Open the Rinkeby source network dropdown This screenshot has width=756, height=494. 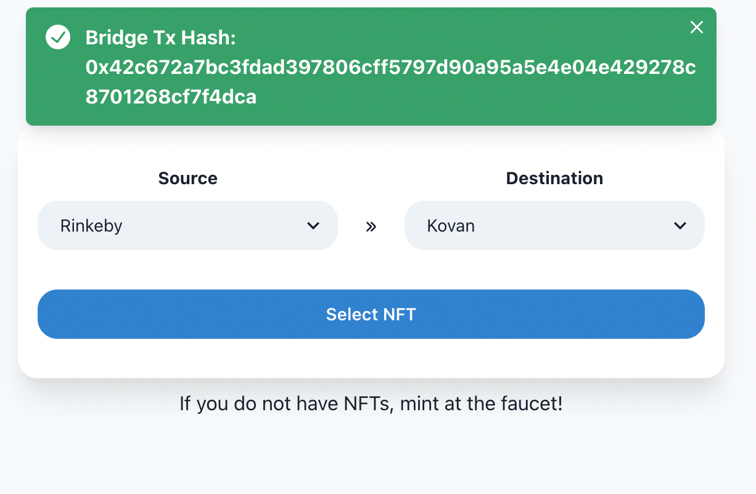click(x=187, y=225)
